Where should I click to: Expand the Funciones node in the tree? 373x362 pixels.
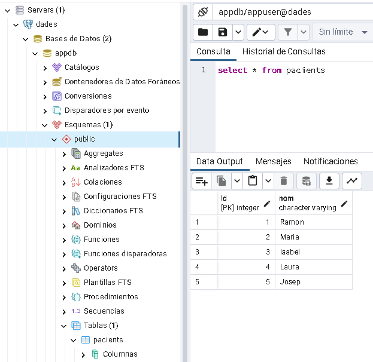(x=64, y=240)
